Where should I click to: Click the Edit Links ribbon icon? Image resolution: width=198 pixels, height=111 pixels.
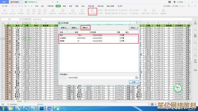tap(163, 10)
